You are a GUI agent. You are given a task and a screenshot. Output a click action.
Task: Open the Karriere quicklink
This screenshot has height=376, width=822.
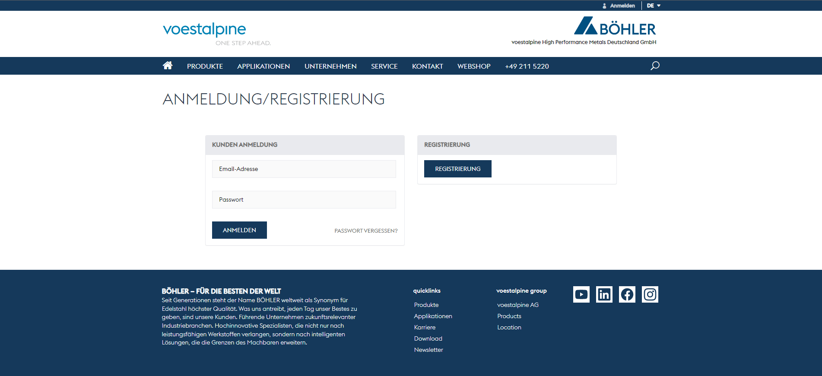tap(425, 327)
